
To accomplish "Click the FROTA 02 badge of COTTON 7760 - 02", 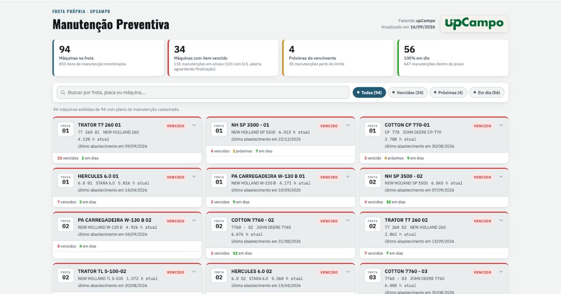I will click(219, 224).
